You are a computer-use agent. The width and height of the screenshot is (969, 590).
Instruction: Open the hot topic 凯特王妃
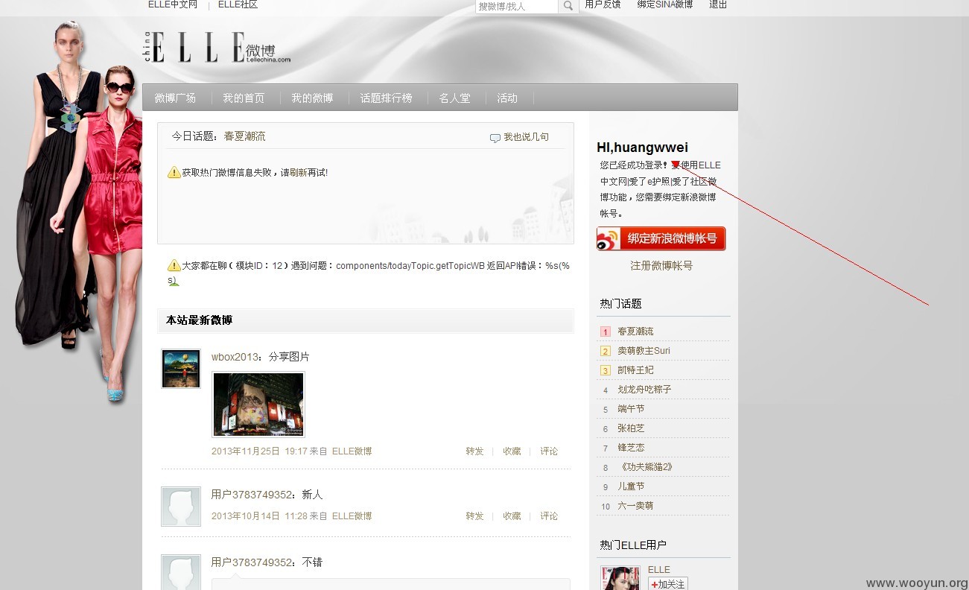(635, 370)
